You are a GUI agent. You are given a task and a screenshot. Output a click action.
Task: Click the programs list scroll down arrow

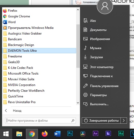click(78, 103)
